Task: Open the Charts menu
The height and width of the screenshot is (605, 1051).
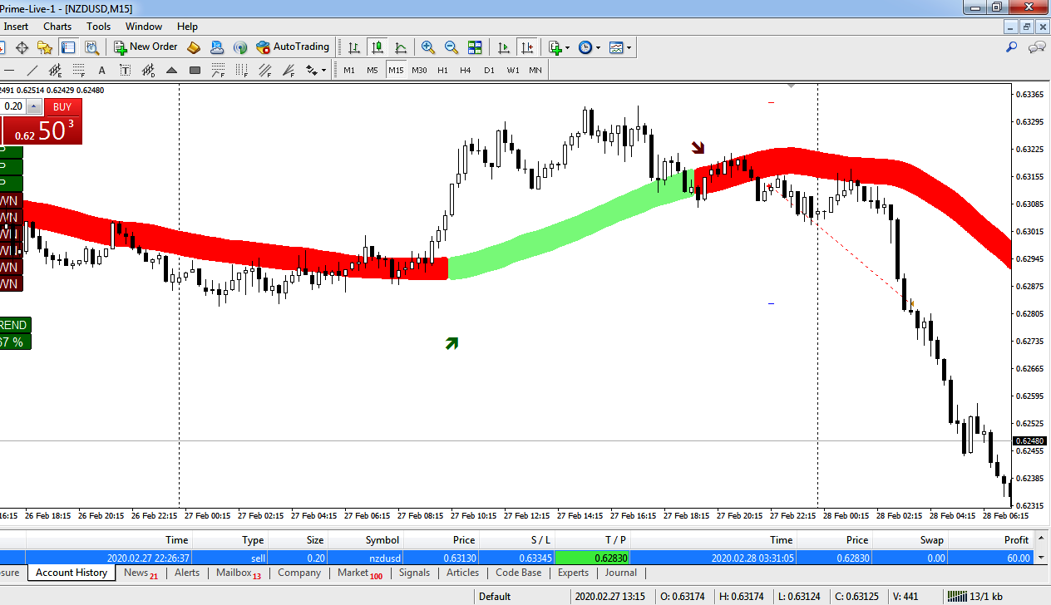Action: pyautogui.click(x=57, y=27)
